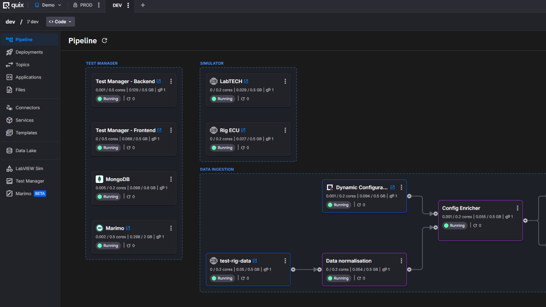
Task: Go to Topics in sidebar
Action: [x=22, y=65]
